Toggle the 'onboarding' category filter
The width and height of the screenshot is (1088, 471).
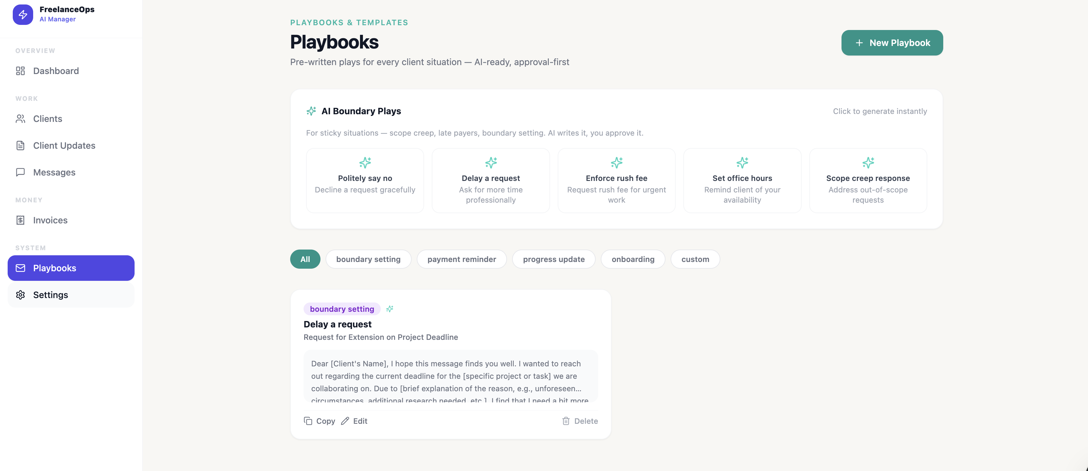click(633, 259)
